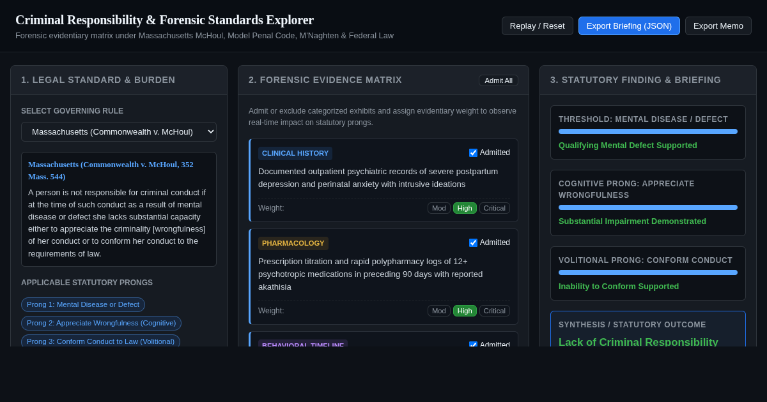Viewport: 767px width, 402px height.
Task: Toggle Admitted checkbox for Clinical History
Action: pyautogui.click(x=473, y=153)
